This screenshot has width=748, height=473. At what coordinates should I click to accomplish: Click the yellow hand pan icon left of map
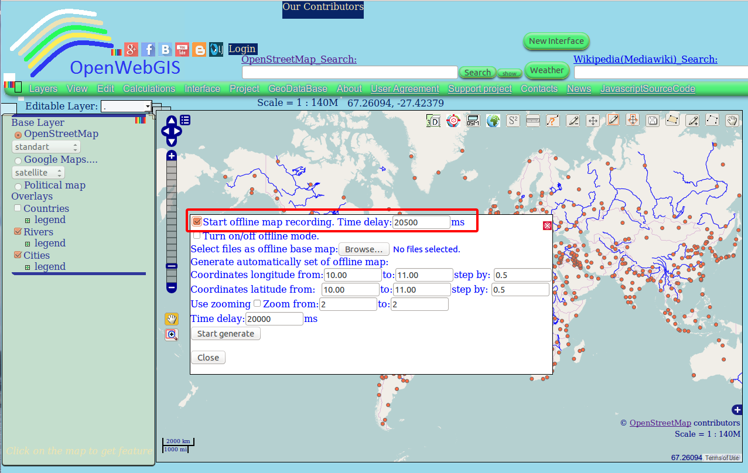(171, 319)
